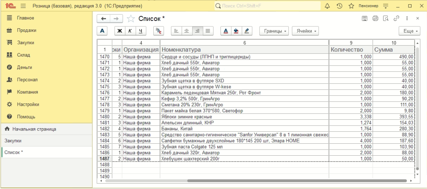Image resolution: width=427 pixels, height=189 pixels.
Task: Open the Склад section
Action: [x=46, y=55]
